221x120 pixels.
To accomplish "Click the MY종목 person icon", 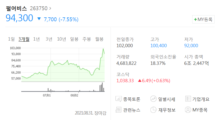I will [x=188, y=110].
